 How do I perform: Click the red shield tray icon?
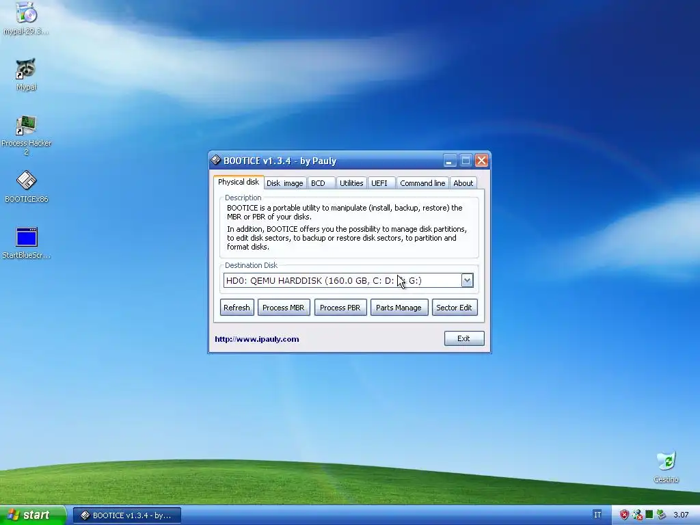pos(624,515)
